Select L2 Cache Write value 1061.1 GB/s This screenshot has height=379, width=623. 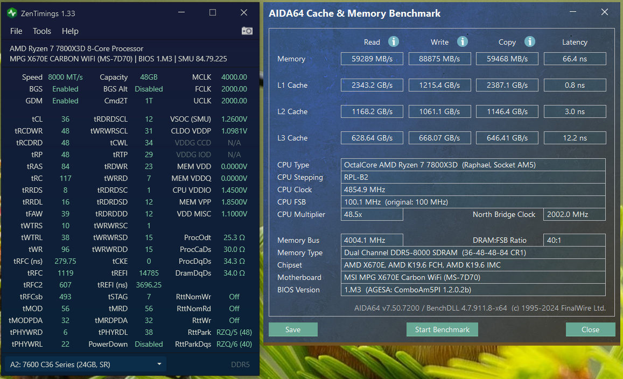pyautogui.click(x=439, y=111)
